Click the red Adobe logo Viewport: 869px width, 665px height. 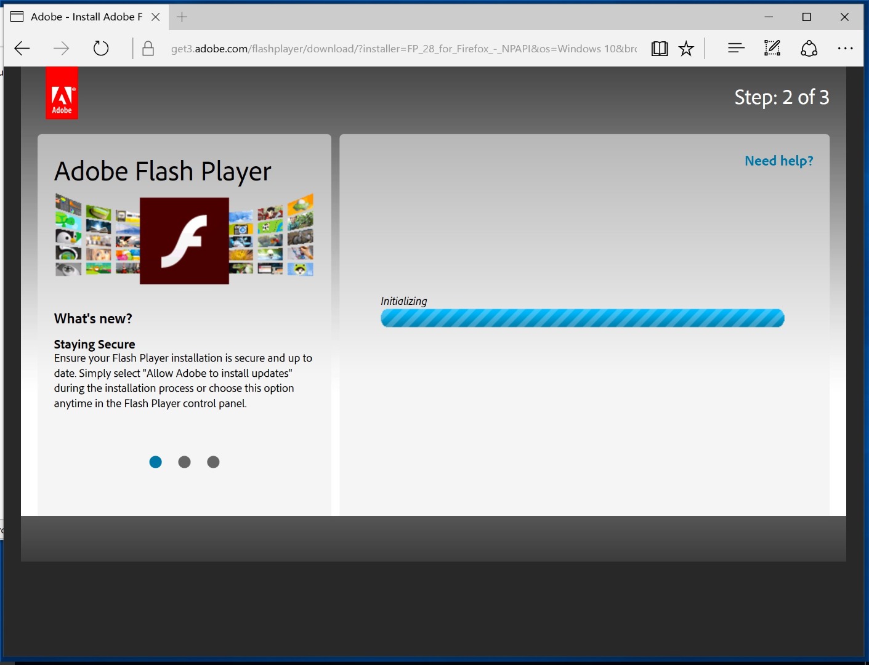coord(62,93)
